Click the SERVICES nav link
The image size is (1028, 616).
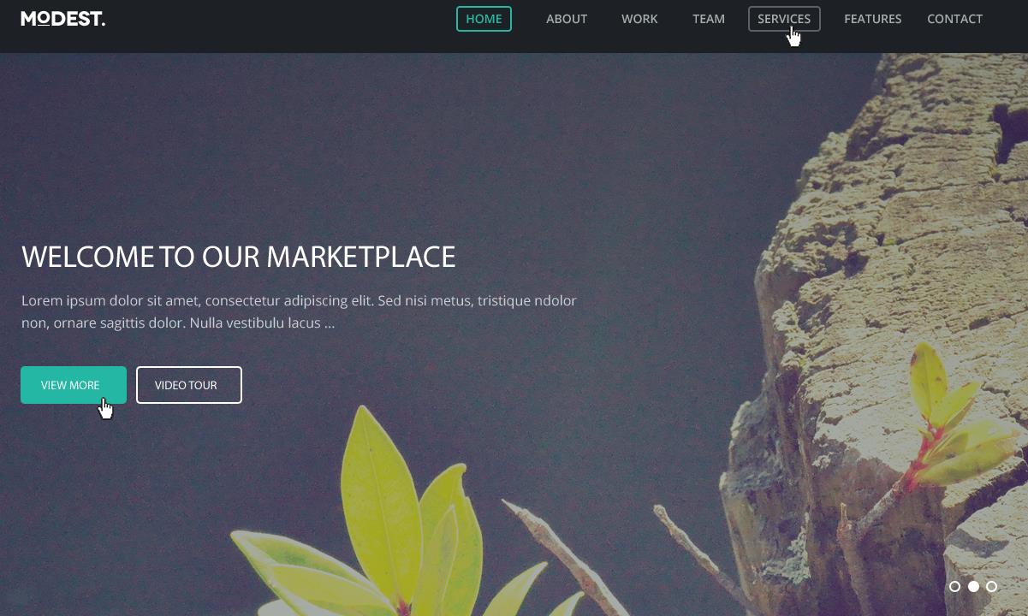click(x=784, y=19)
